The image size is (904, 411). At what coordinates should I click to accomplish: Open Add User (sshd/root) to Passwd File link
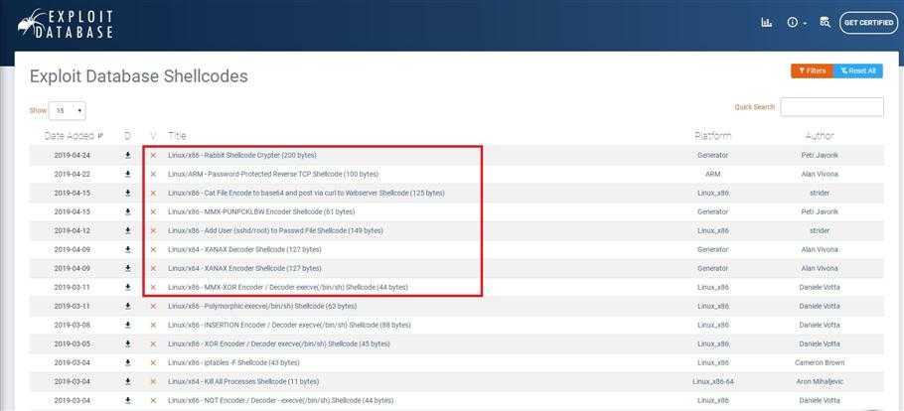pyautogui.click(x=275, y=230)
